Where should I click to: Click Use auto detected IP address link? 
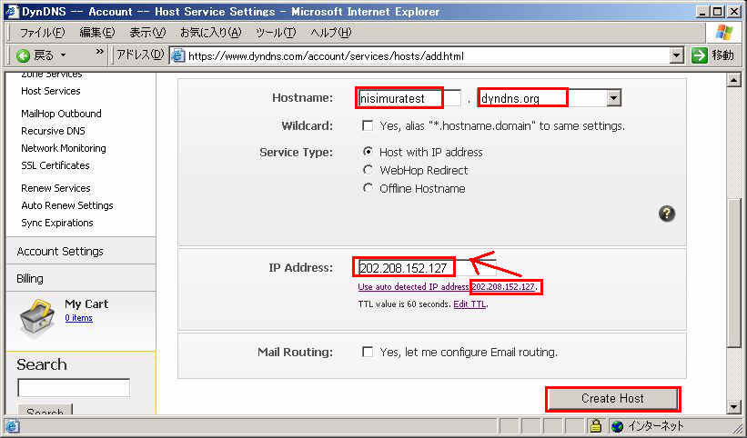pyautogui.click(x=447, y=287)
